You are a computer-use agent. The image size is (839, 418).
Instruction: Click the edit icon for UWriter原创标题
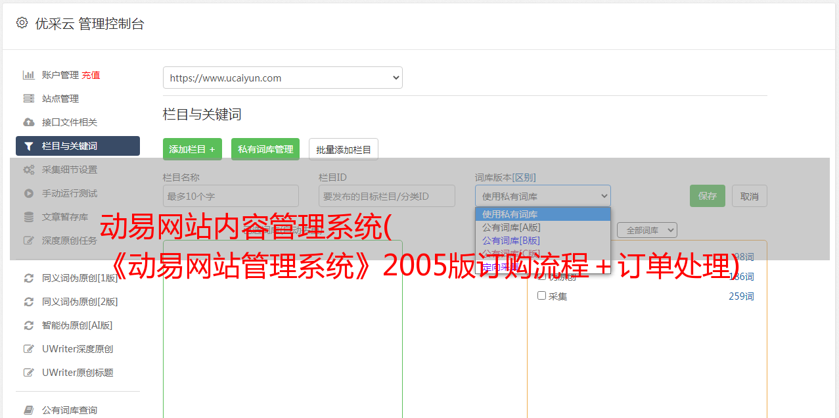tap(28, 373)
